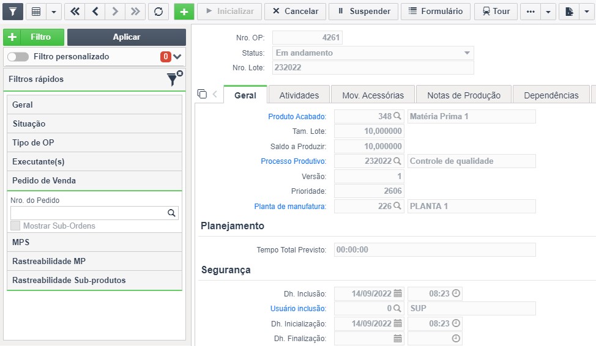This screenshot has width=596, height=346.
Task: Check Mostrar Sub-Ordens checkbox
Action: (15, 226)
